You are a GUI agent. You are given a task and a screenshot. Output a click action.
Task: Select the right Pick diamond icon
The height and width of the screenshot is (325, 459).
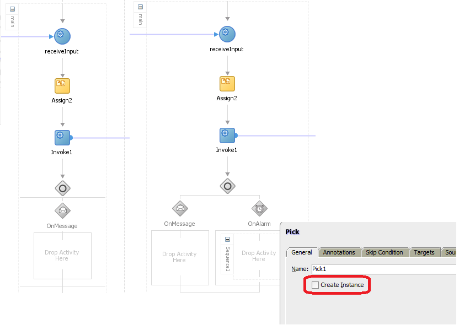(x=227, y=186)
